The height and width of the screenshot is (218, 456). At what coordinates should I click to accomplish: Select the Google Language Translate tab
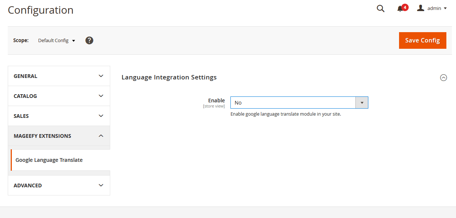click(x=49, y=160)
